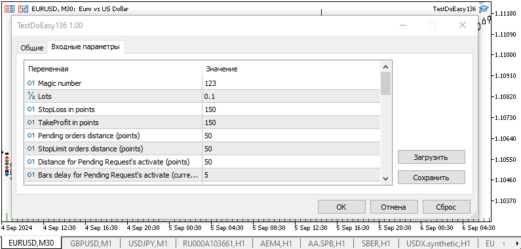This screenshot has width=521, height=249.
Task: Click the Lots fraction type icon
Action: pyautogui.click(x=31, y=96)
